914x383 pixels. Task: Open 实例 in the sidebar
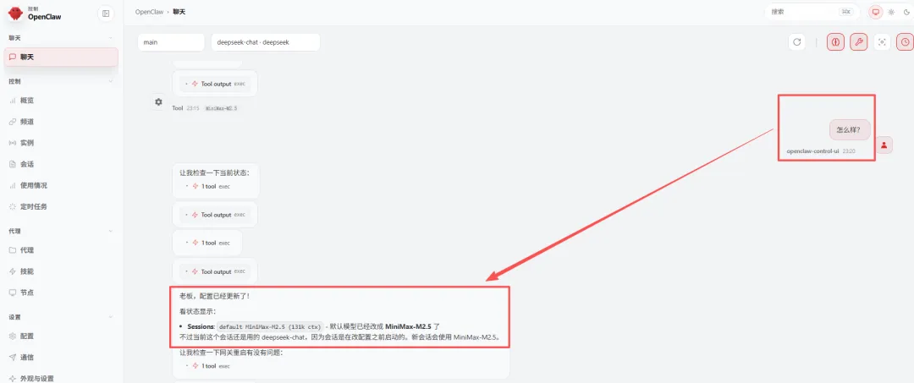pos(61,143)
